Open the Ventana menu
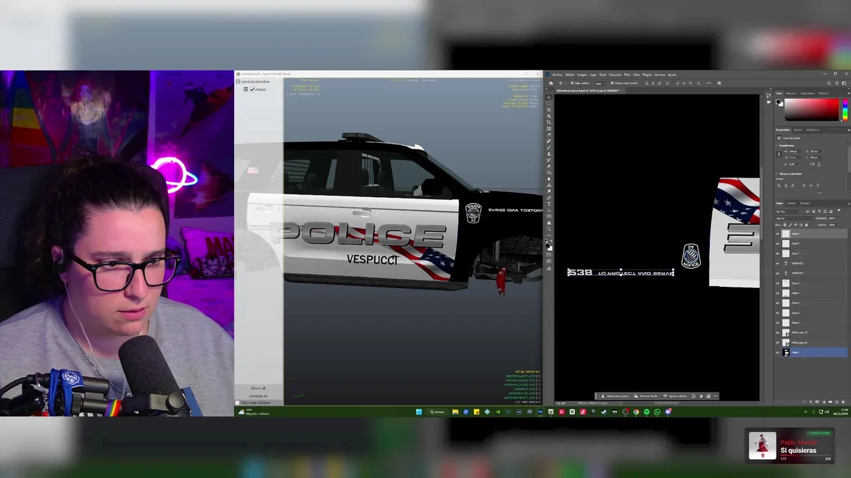Screen dimensions: 851x478 click(660, 75)
